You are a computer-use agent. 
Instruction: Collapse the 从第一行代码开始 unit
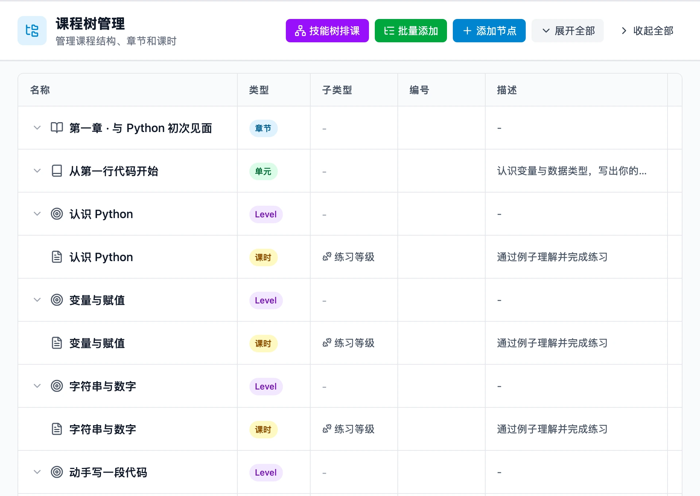click(37, 171)
